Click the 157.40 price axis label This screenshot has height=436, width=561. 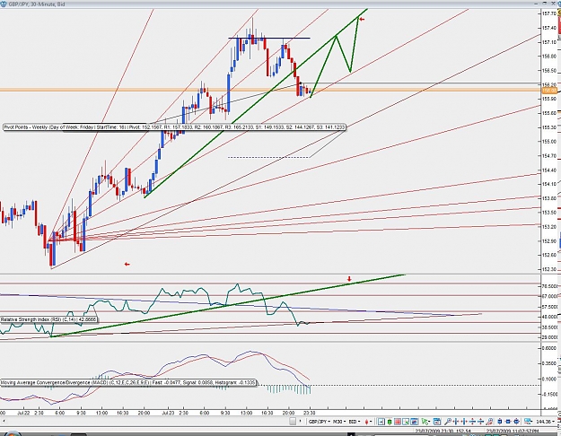(549, 28)
